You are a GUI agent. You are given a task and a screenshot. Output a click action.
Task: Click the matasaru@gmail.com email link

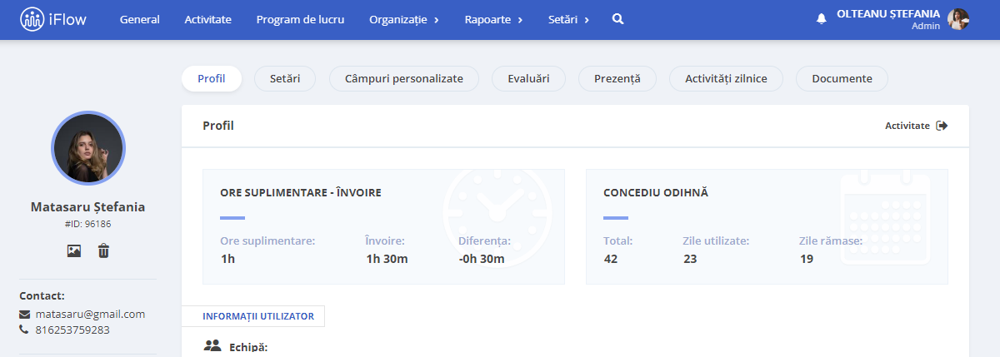coord(90,314)
